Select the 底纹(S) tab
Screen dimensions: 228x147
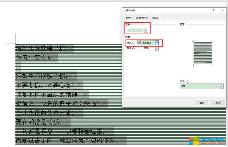click(x=155, y=18)
